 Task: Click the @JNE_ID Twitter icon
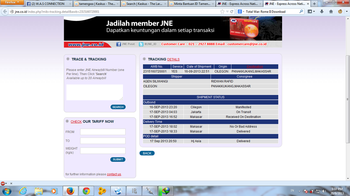[x=141, y=44]
